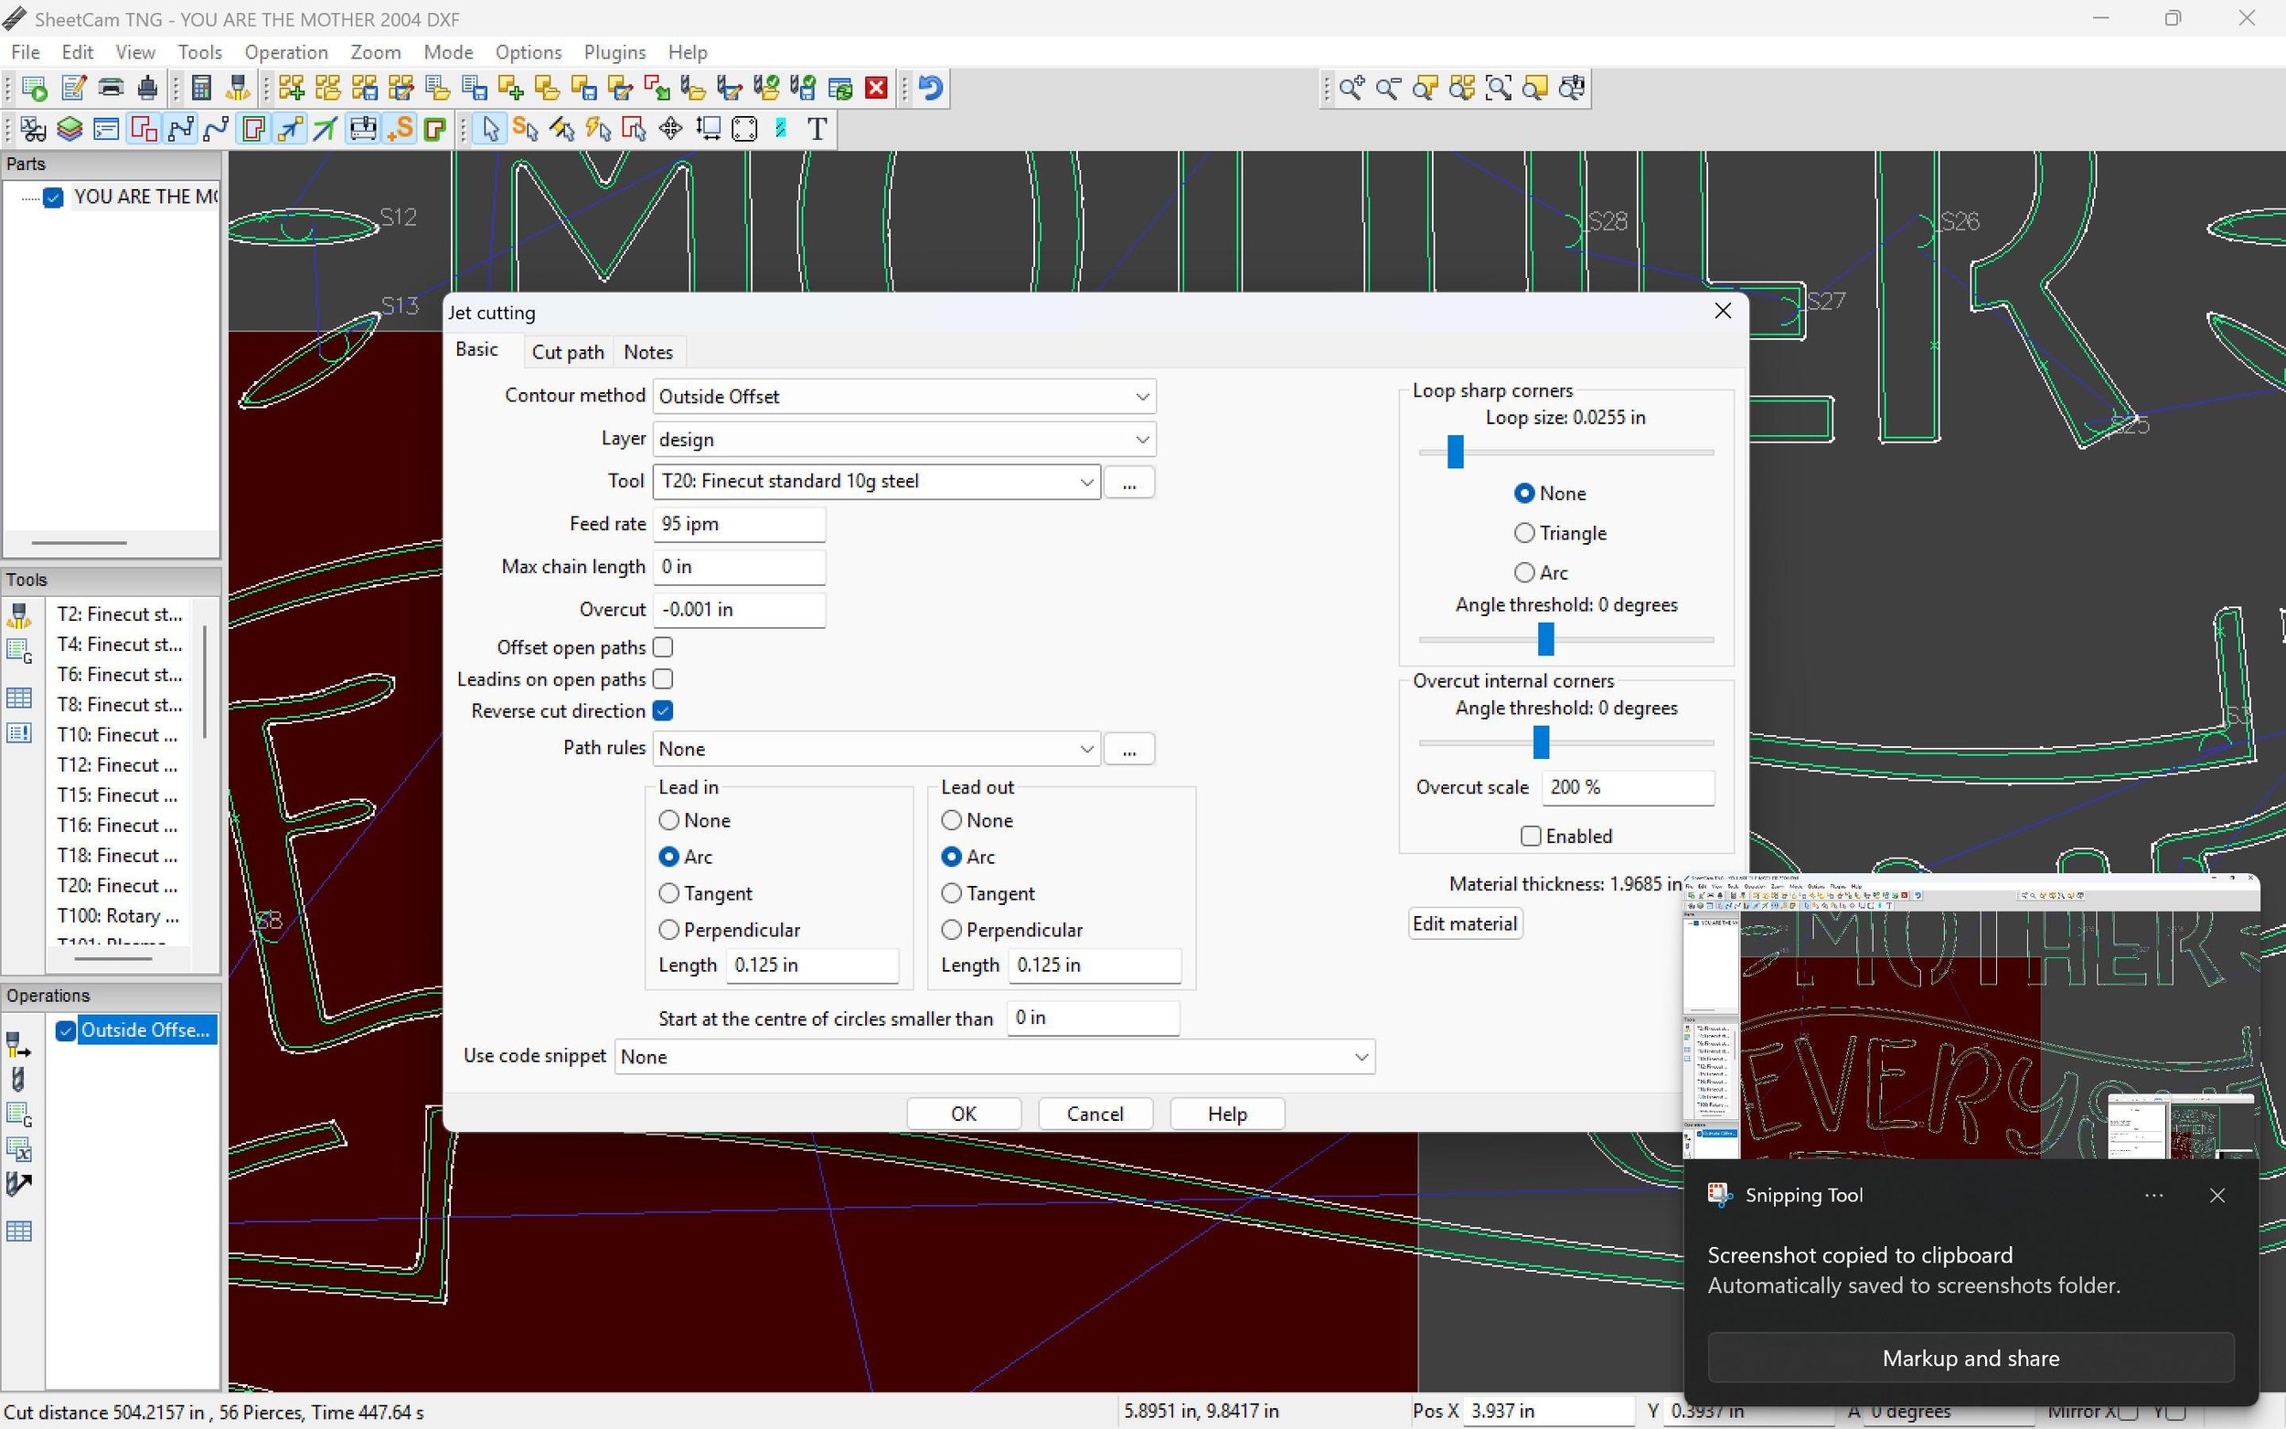Click the red X delete icon in toolbar

(877, 89)
